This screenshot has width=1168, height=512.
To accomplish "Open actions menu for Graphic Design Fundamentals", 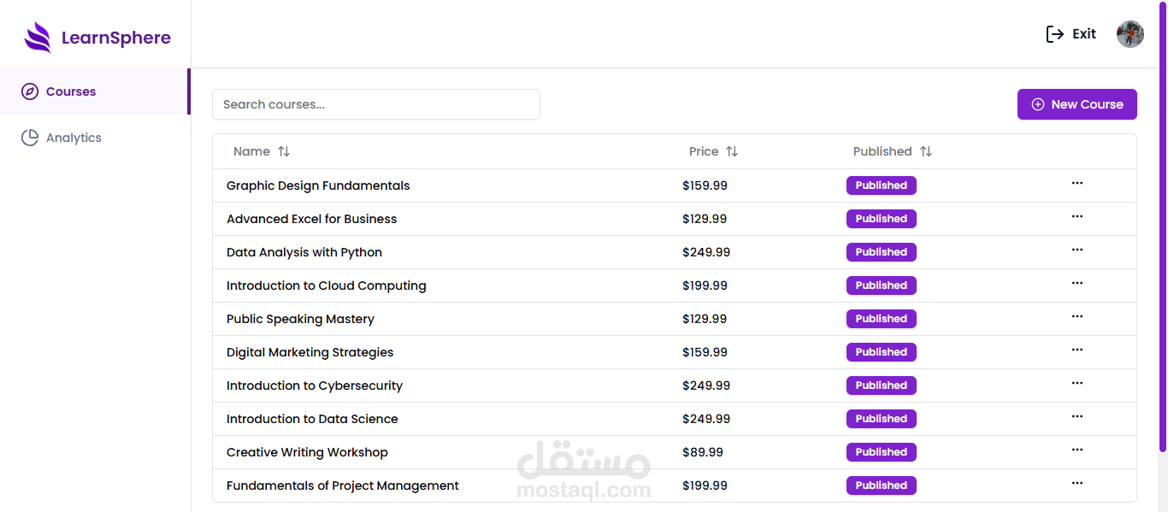I will click(x=1077, y=183).
